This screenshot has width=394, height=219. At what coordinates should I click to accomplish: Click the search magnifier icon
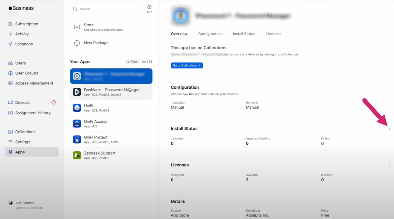pos(75,9)
